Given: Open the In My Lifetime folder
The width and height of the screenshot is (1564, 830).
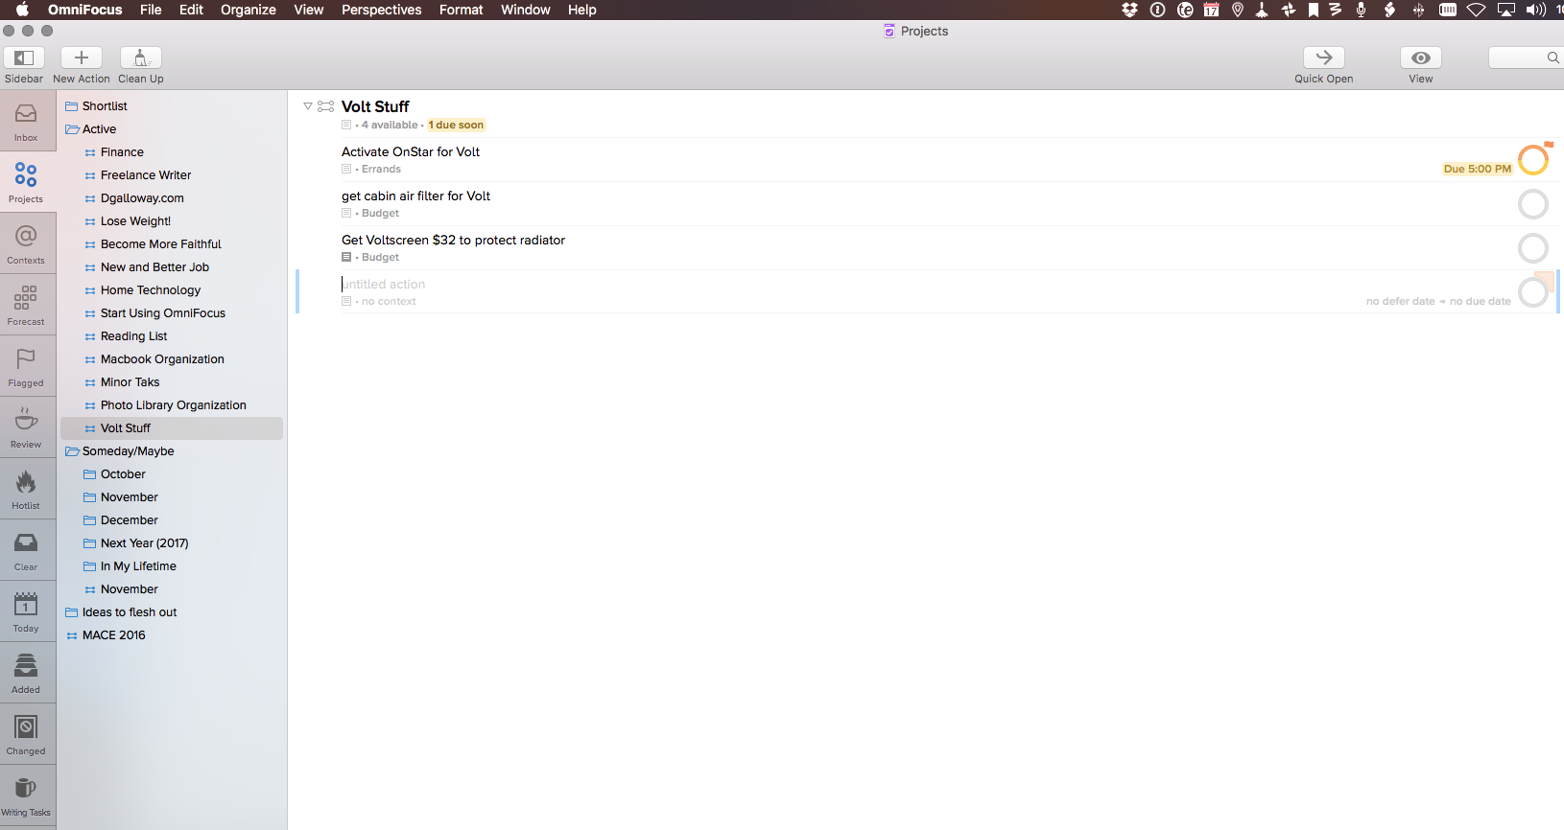Looking at the screenshot, I should (x=138, y=566).
